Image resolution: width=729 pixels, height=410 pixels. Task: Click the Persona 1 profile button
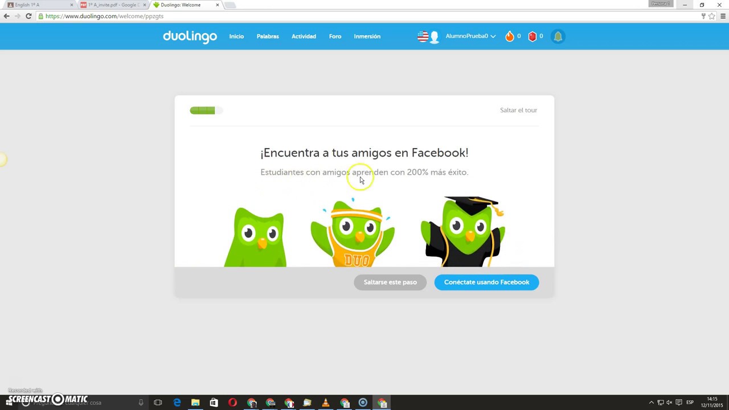click(x=660, y=3)
